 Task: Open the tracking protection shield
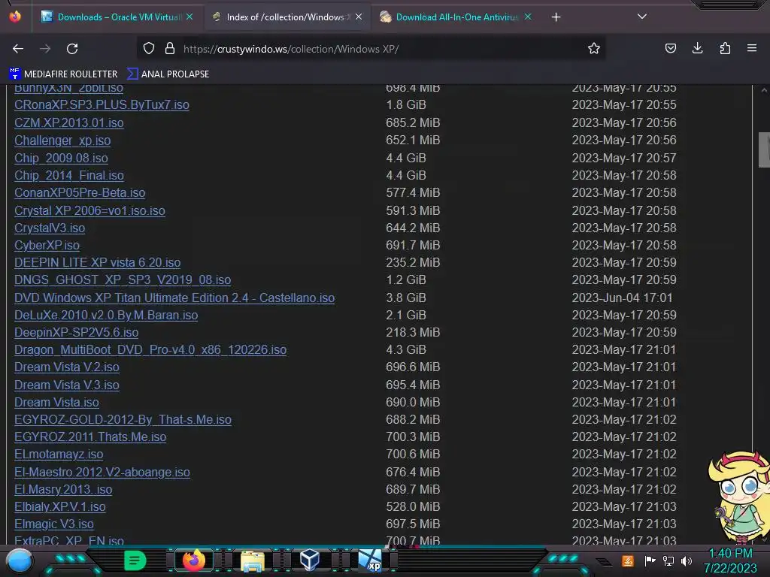point(149,49)
